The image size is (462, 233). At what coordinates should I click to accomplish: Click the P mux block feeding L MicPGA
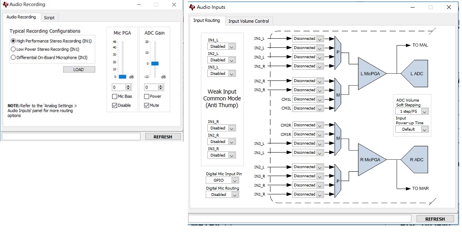pyautogui.click(x=338, y=53)
